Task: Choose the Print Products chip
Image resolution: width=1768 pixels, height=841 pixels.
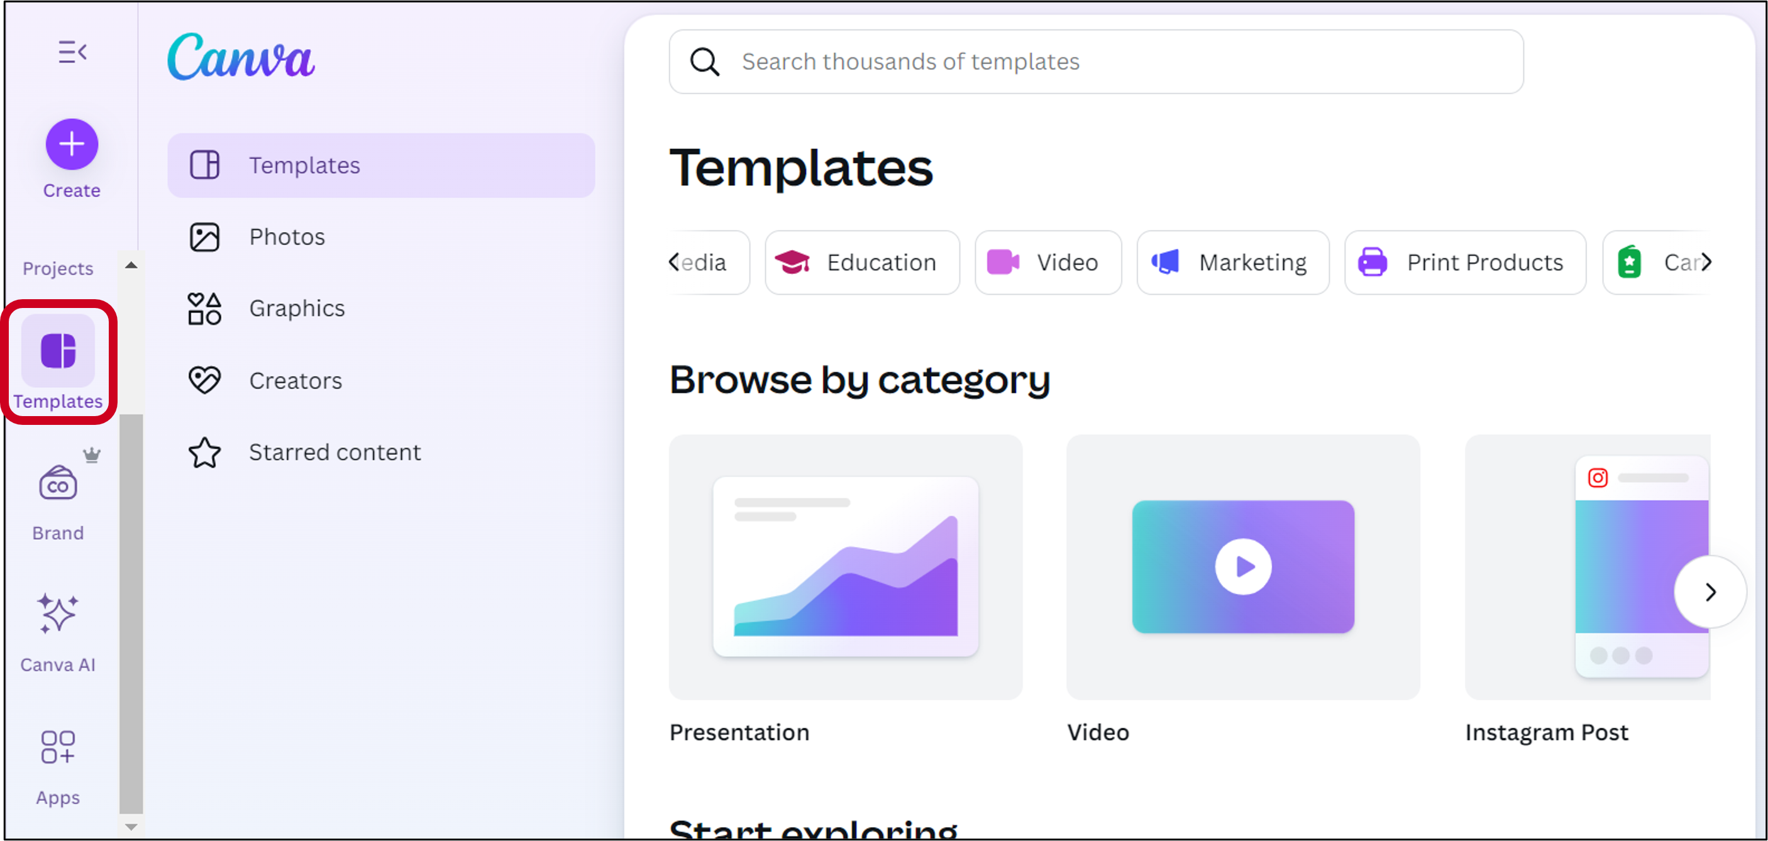Action: pos(1465,263)
